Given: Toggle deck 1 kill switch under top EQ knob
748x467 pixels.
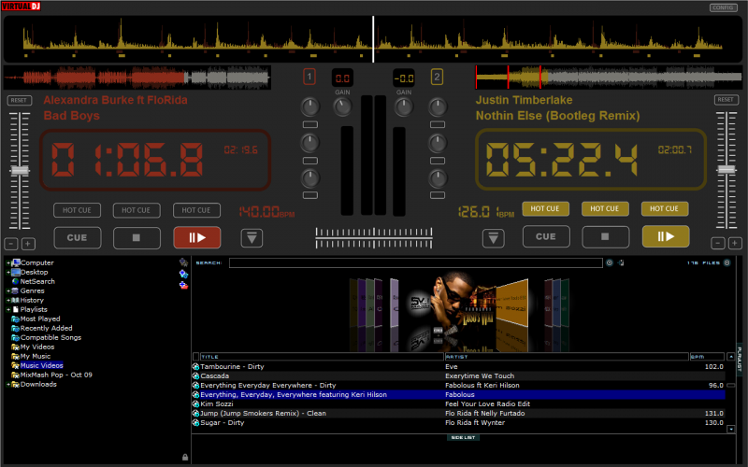Looking at the screenshot, I should coord(310,124).
